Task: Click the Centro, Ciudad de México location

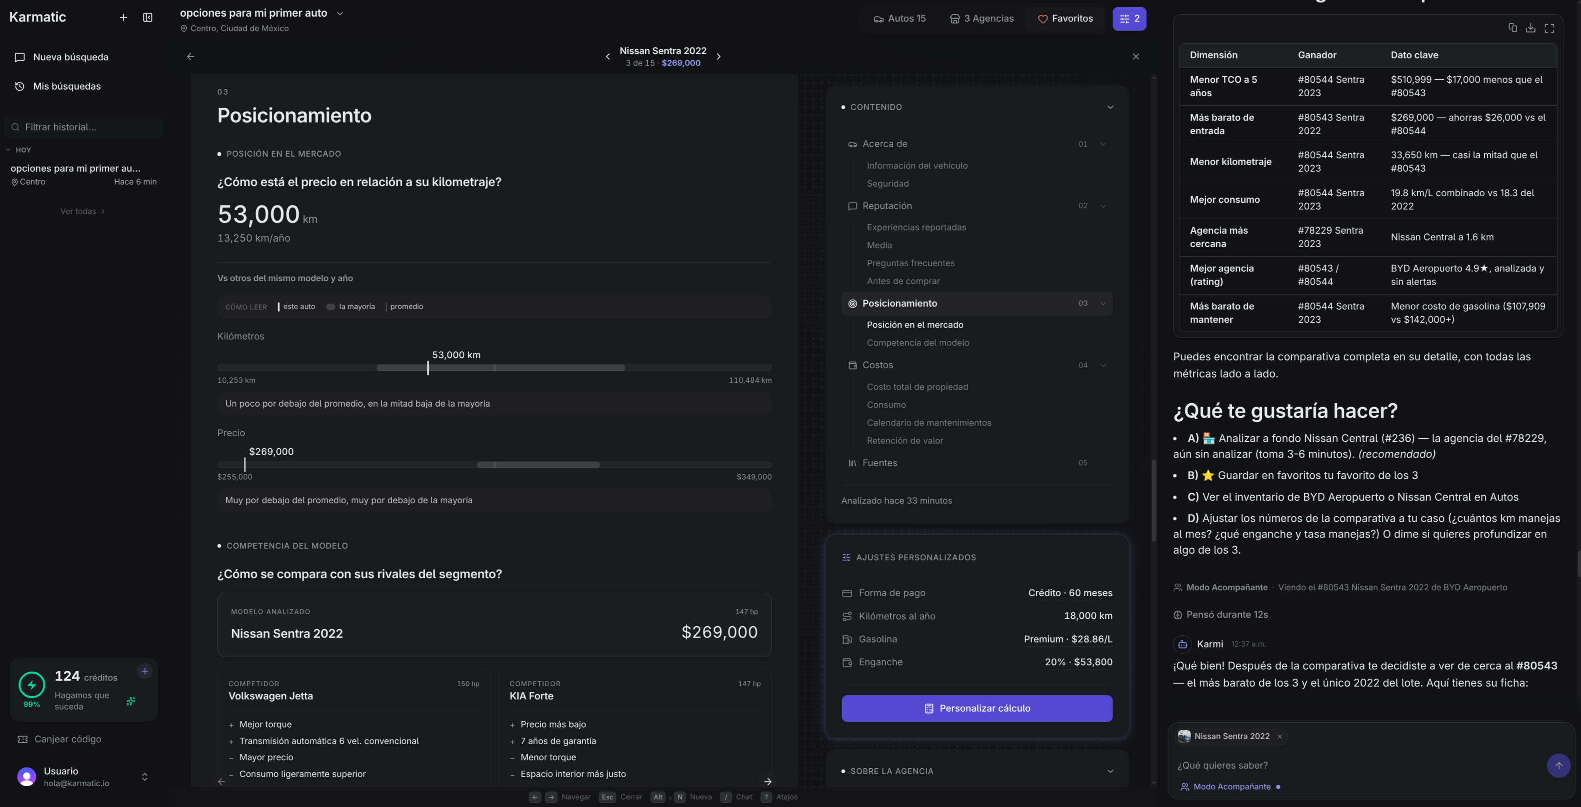Action: pyautogui.click(x=234, y=28)
